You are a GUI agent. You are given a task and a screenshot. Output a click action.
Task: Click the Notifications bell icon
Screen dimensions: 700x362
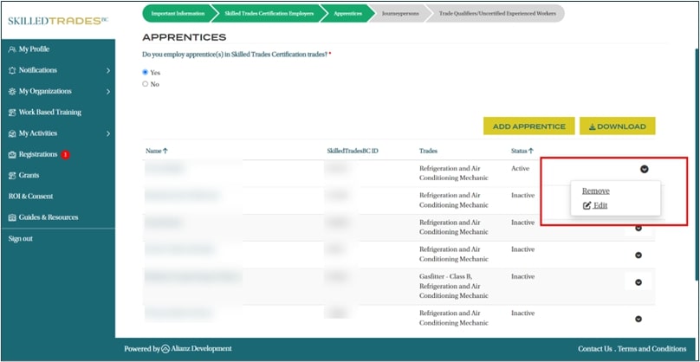point(11,70)
